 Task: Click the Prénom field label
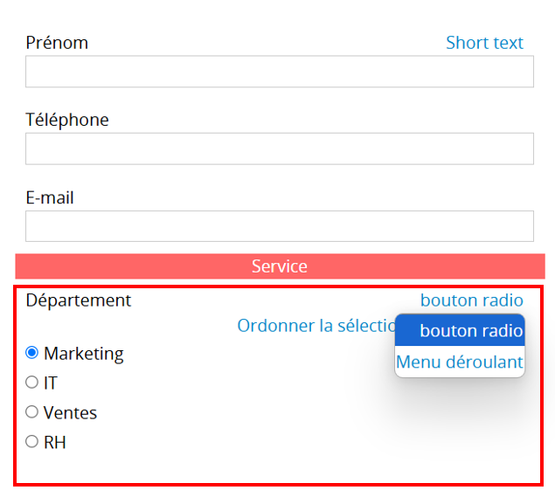tap(57, 43)
